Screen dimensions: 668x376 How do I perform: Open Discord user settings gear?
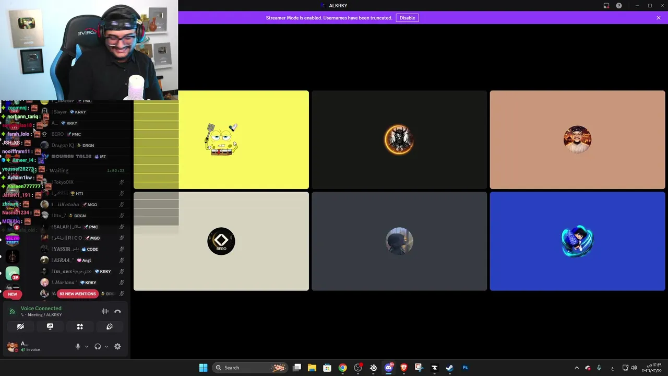tap(117, 346)
